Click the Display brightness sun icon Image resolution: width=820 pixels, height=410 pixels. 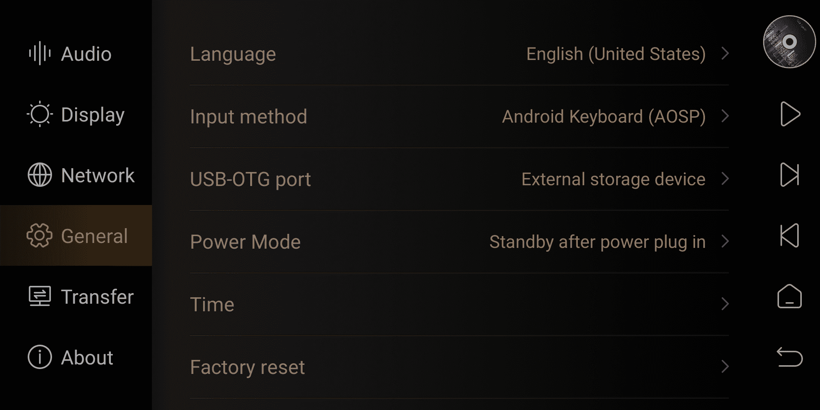[40, 114]
